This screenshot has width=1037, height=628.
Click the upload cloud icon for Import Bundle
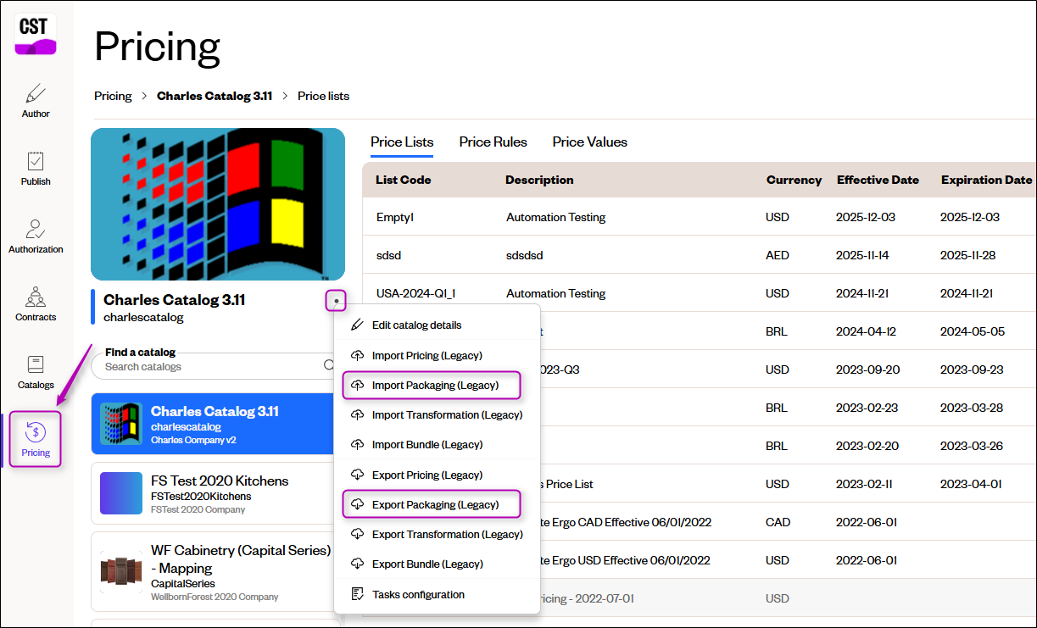coord(357,444)
